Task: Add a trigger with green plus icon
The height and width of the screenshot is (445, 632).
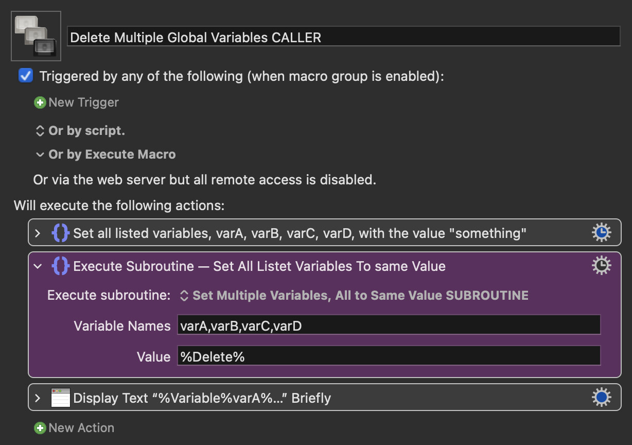Action: [x=40, y=102]
